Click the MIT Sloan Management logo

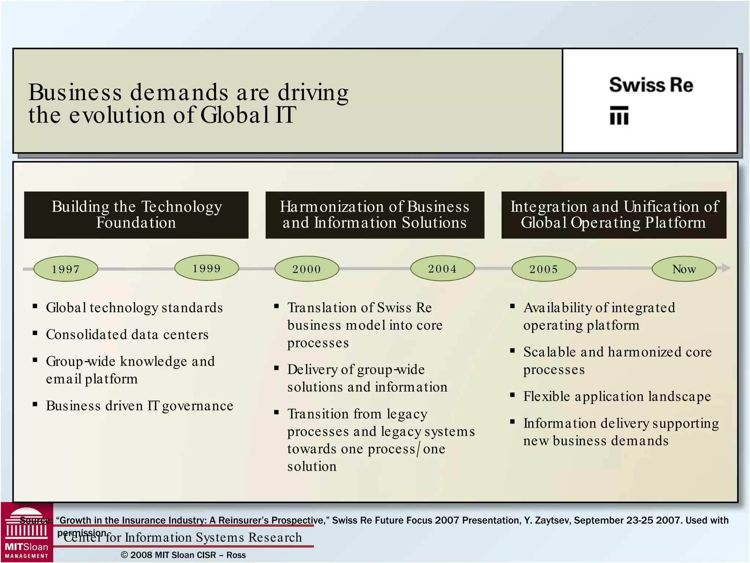pos(27,533)
